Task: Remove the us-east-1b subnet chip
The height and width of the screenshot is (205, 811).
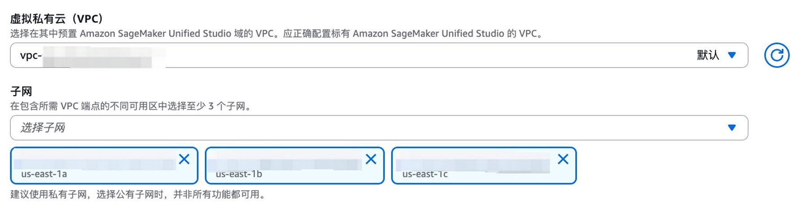Action: pyautogui.click(x=371, y=159)
